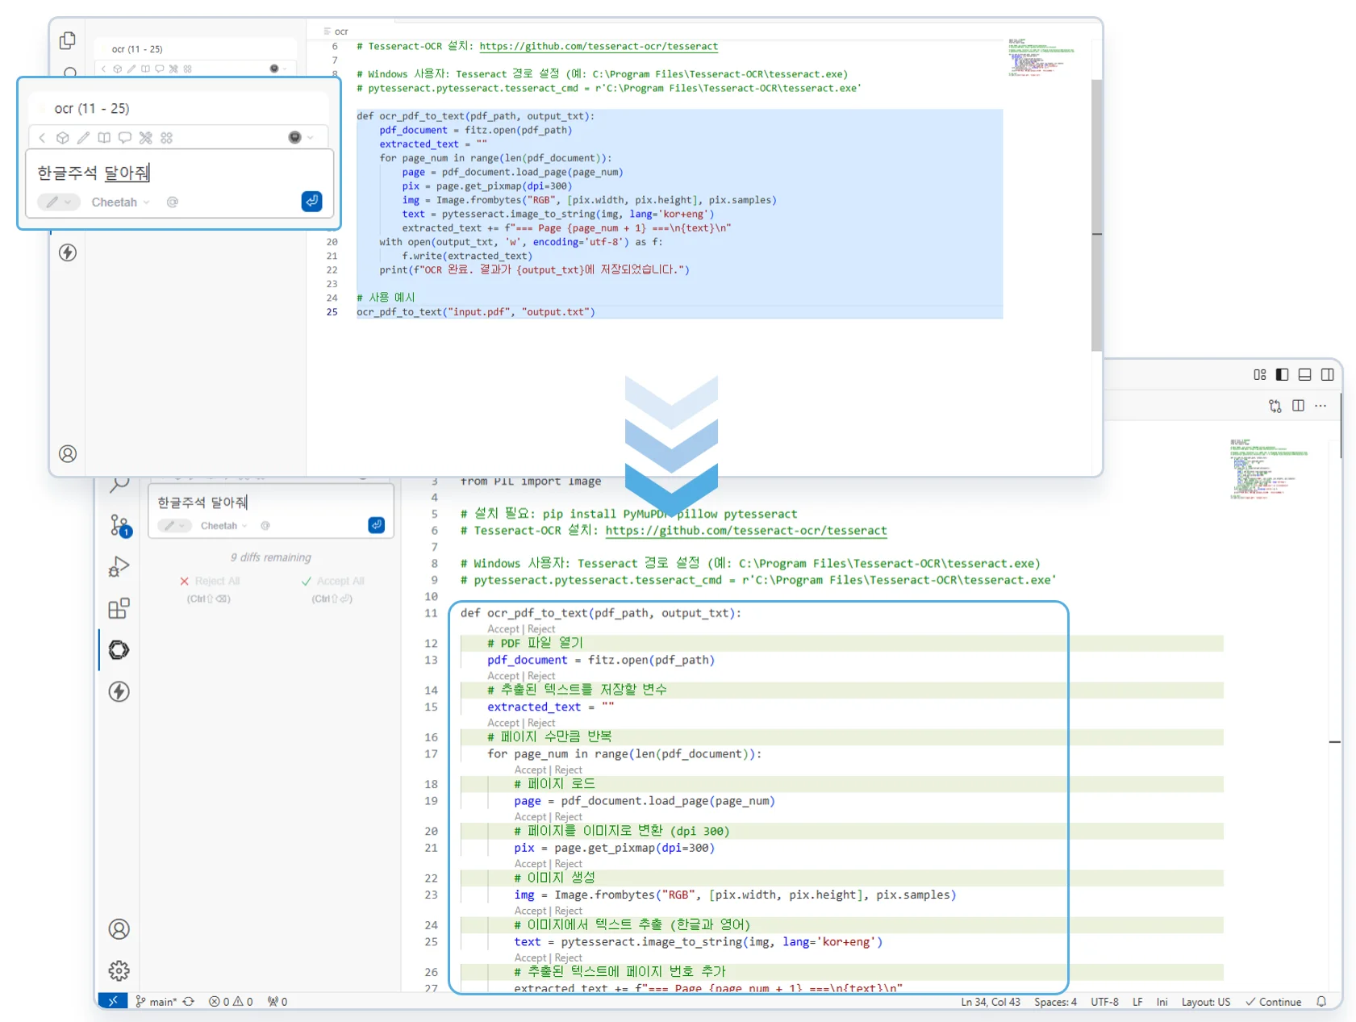
Task: Open the Run and Debug view
Action: click(119, 567)
